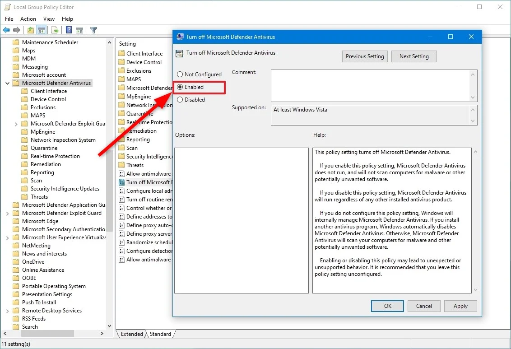Open the Action menu
The image size is (511, 349).
pos(28,19)
